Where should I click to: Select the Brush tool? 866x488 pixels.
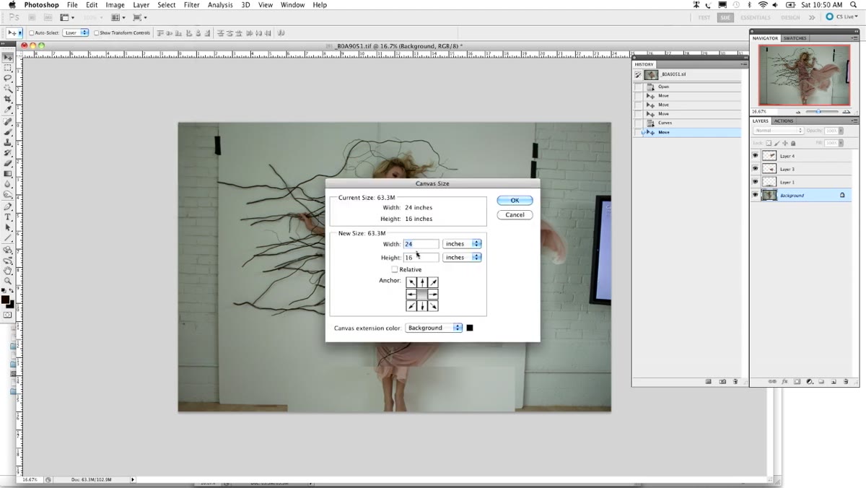(8, 132)
